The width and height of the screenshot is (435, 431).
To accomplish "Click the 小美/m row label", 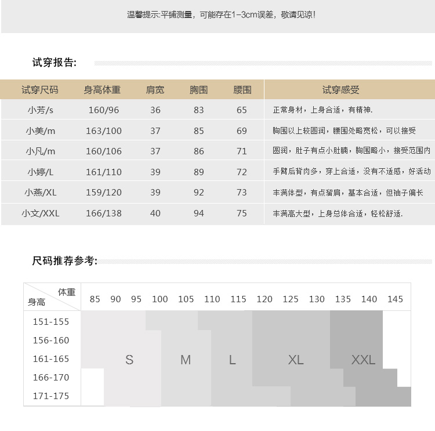I will [41, 131].
